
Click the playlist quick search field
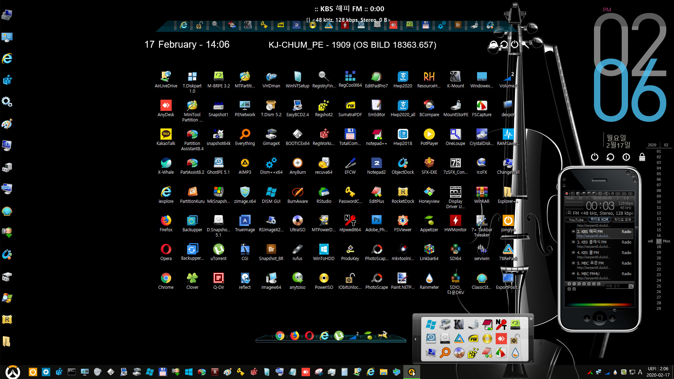click(x=617, y=286)
